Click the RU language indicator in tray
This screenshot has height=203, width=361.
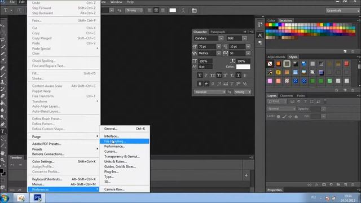(x=314, y=197)
